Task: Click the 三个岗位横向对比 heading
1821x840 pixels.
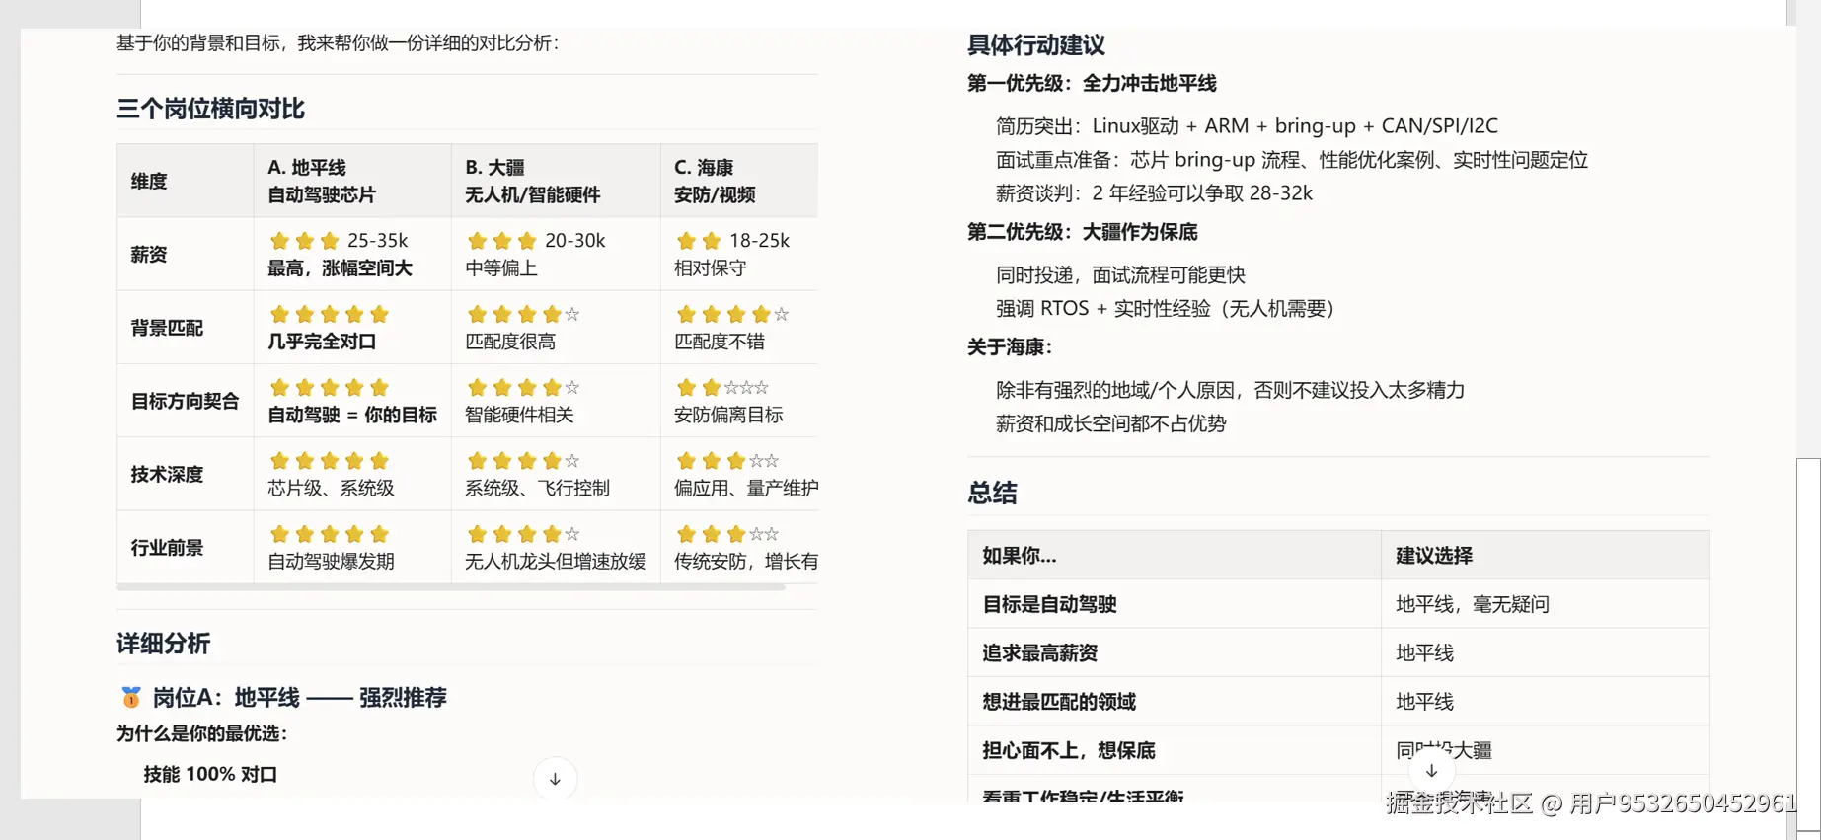Action: pos(210,109)
